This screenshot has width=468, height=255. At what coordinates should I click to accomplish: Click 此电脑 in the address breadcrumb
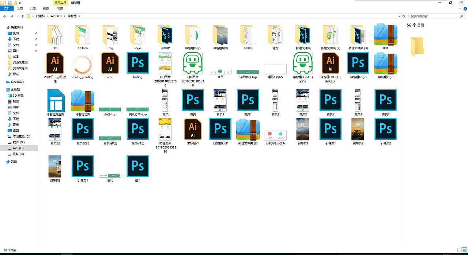point(40,16)
